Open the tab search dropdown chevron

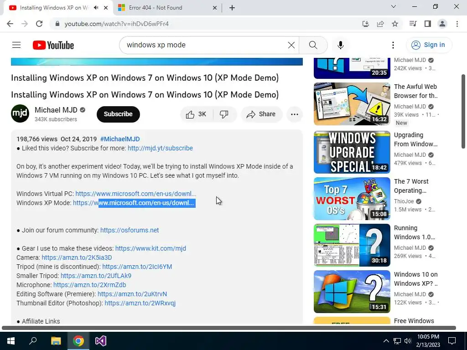394,6
